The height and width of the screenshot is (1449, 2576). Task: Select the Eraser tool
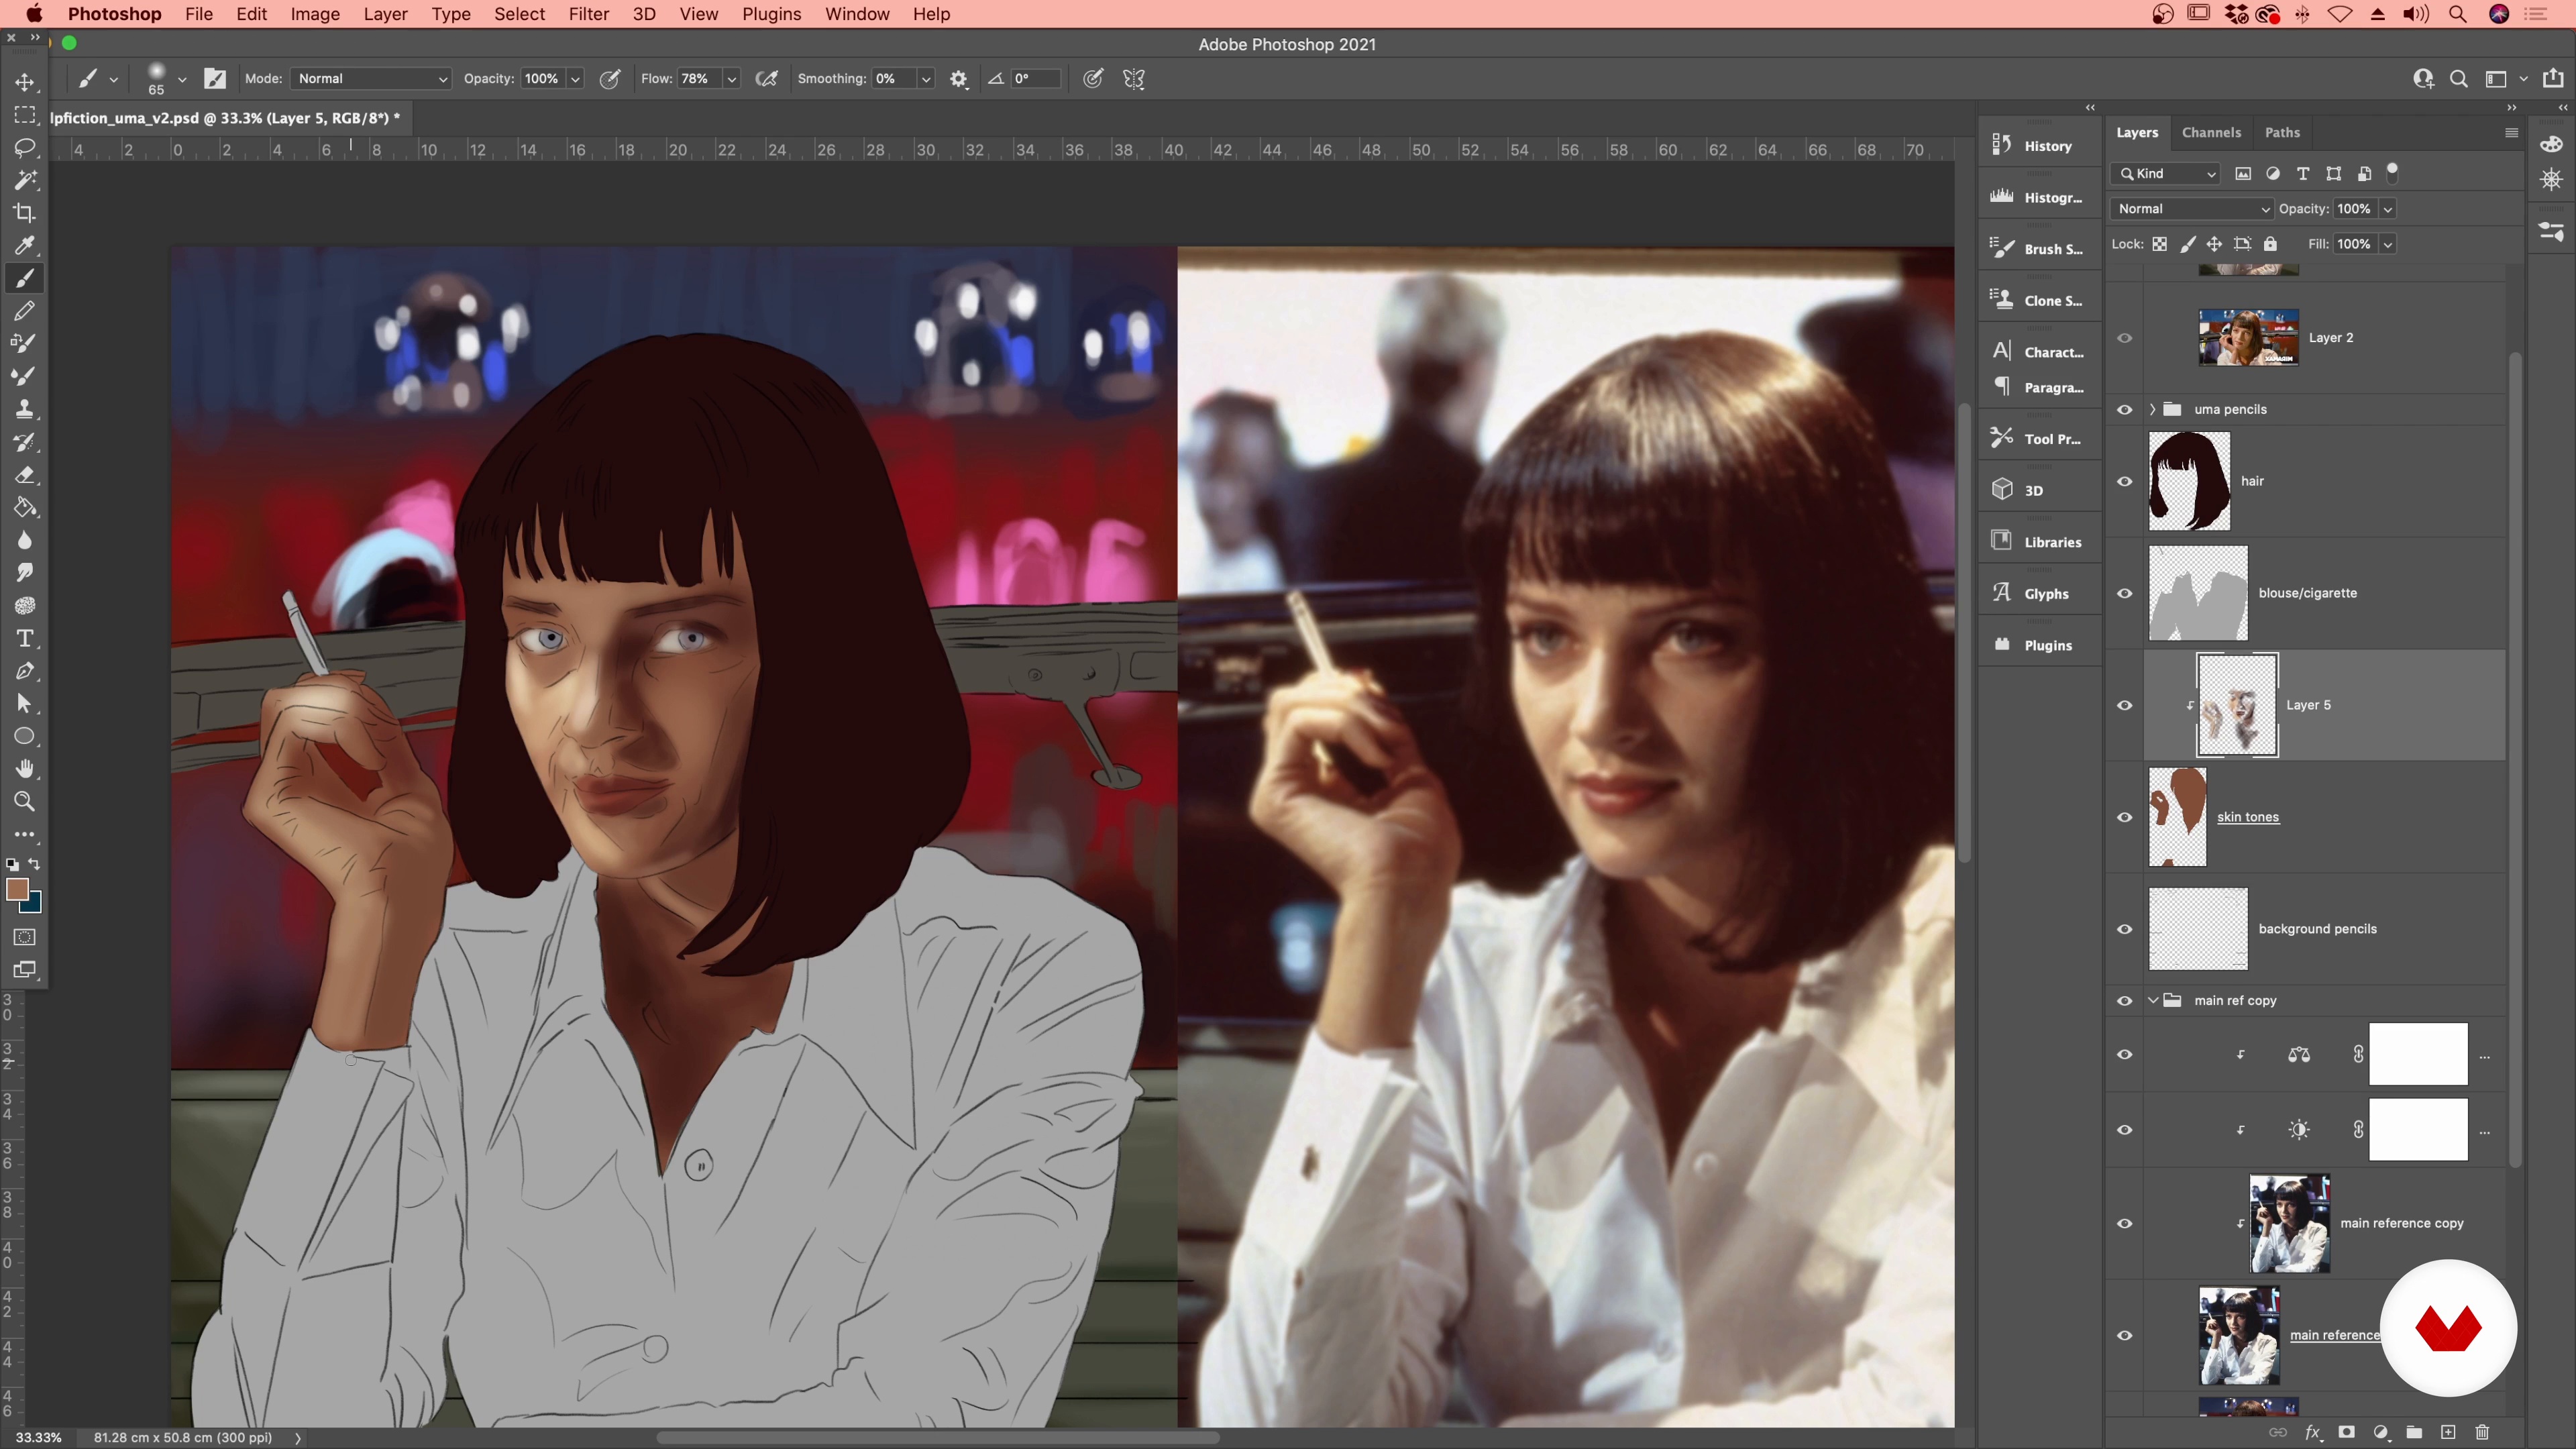pyautogui.click(x=25, y=475)
